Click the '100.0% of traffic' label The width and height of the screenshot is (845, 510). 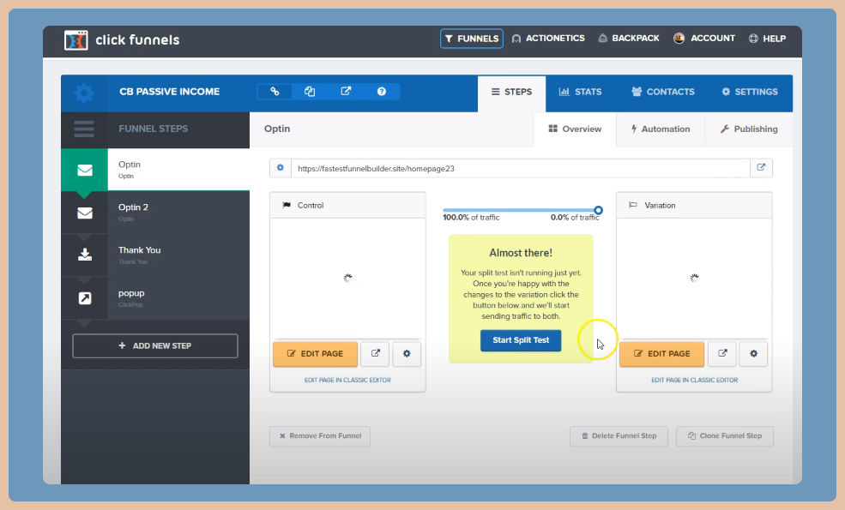(x=471, y=218)
